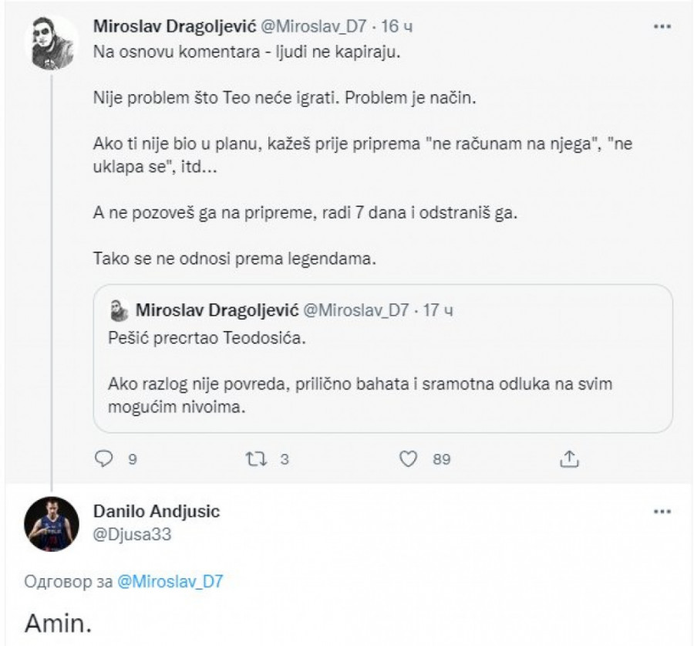The height and width of the screenshot is (646, 694).
Task: Open Danilo Andjusic's profile avatar
Action: [x=52, y=523]
